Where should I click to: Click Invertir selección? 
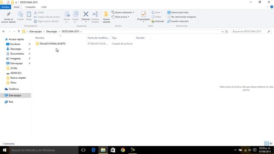178,21
